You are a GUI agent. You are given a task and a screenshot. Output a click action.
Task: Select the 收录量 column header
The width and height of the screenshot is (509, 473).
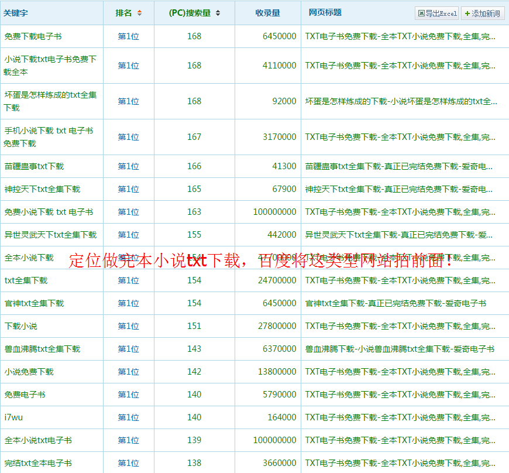click(267, 13)
